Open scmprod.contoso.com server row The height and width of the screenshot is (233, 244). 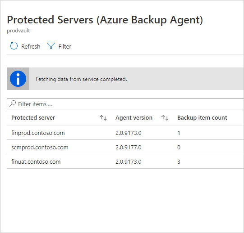125,147
